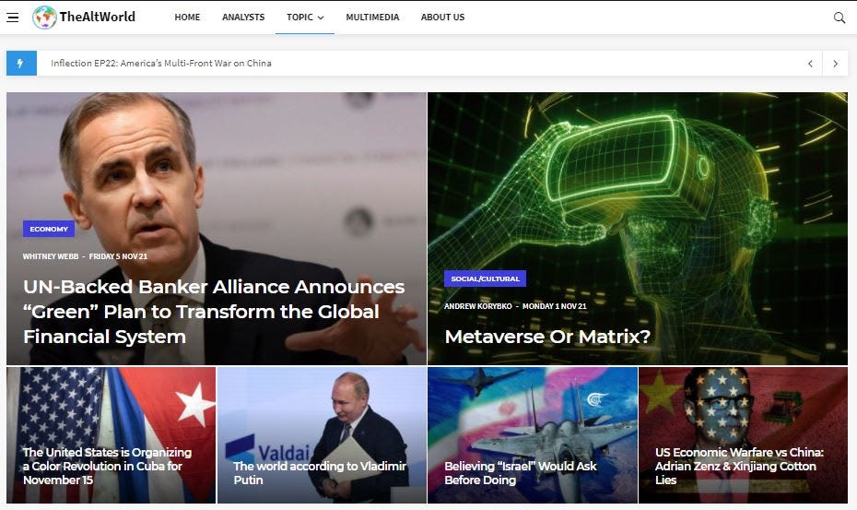Show previous news ticker headline
Image resolution: width=857 pixels, height=510 pixels.
pyautogui.click(x=810, y=64)
